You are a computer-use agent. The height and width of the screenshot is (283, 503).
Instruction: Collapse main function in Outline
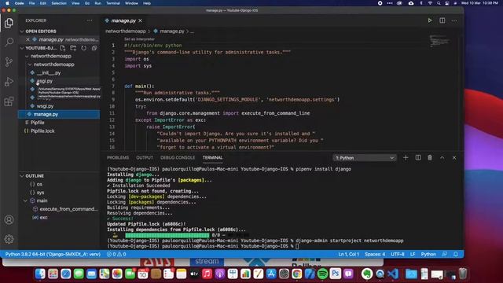pos(26,200)
